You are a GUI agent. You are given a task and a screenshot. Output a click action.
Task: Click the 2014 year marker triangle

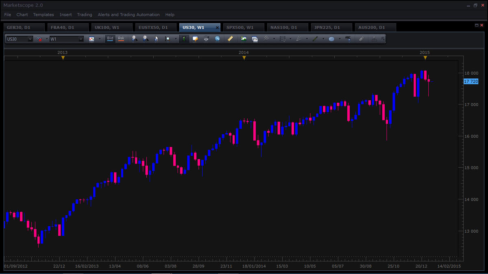point(244,58)
